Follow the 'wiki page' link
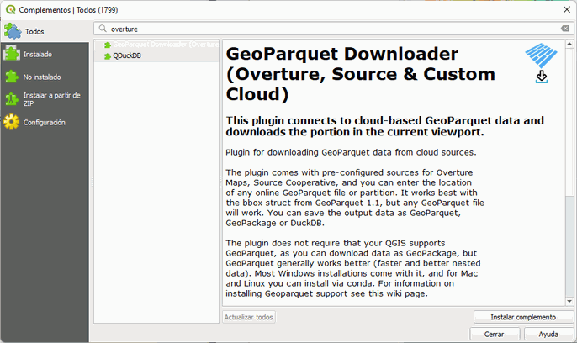Image resolution: width=577 pixels, height=343 pixels. coord(405,293)
